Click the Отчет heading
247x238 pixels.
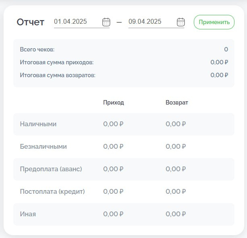coord(30,22)
